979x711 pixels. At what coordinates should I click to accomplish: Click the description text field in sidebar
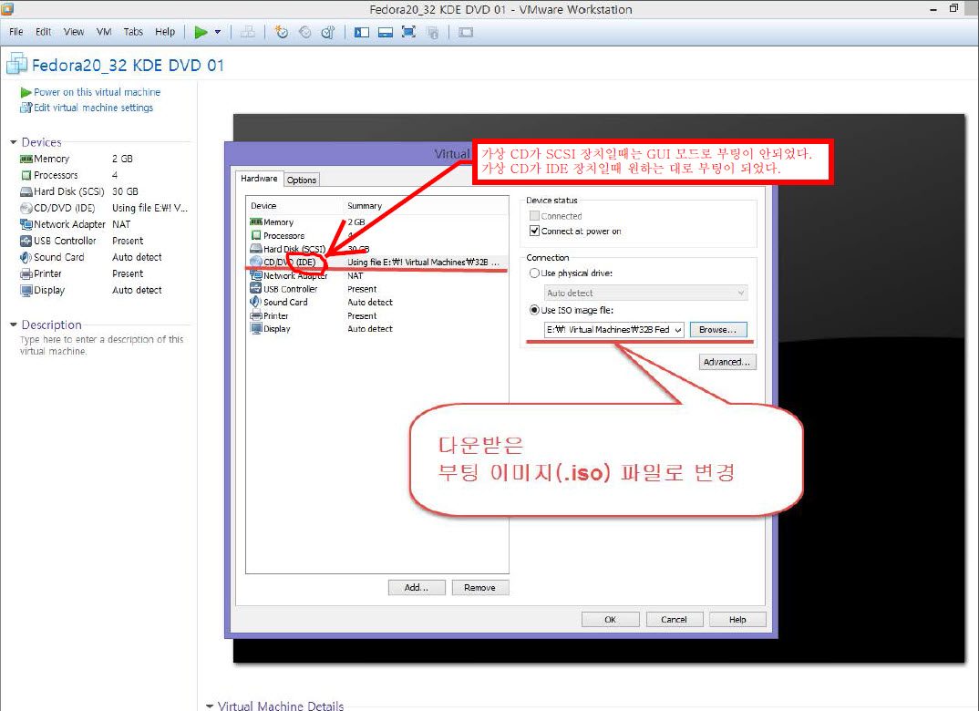(102, 345)
